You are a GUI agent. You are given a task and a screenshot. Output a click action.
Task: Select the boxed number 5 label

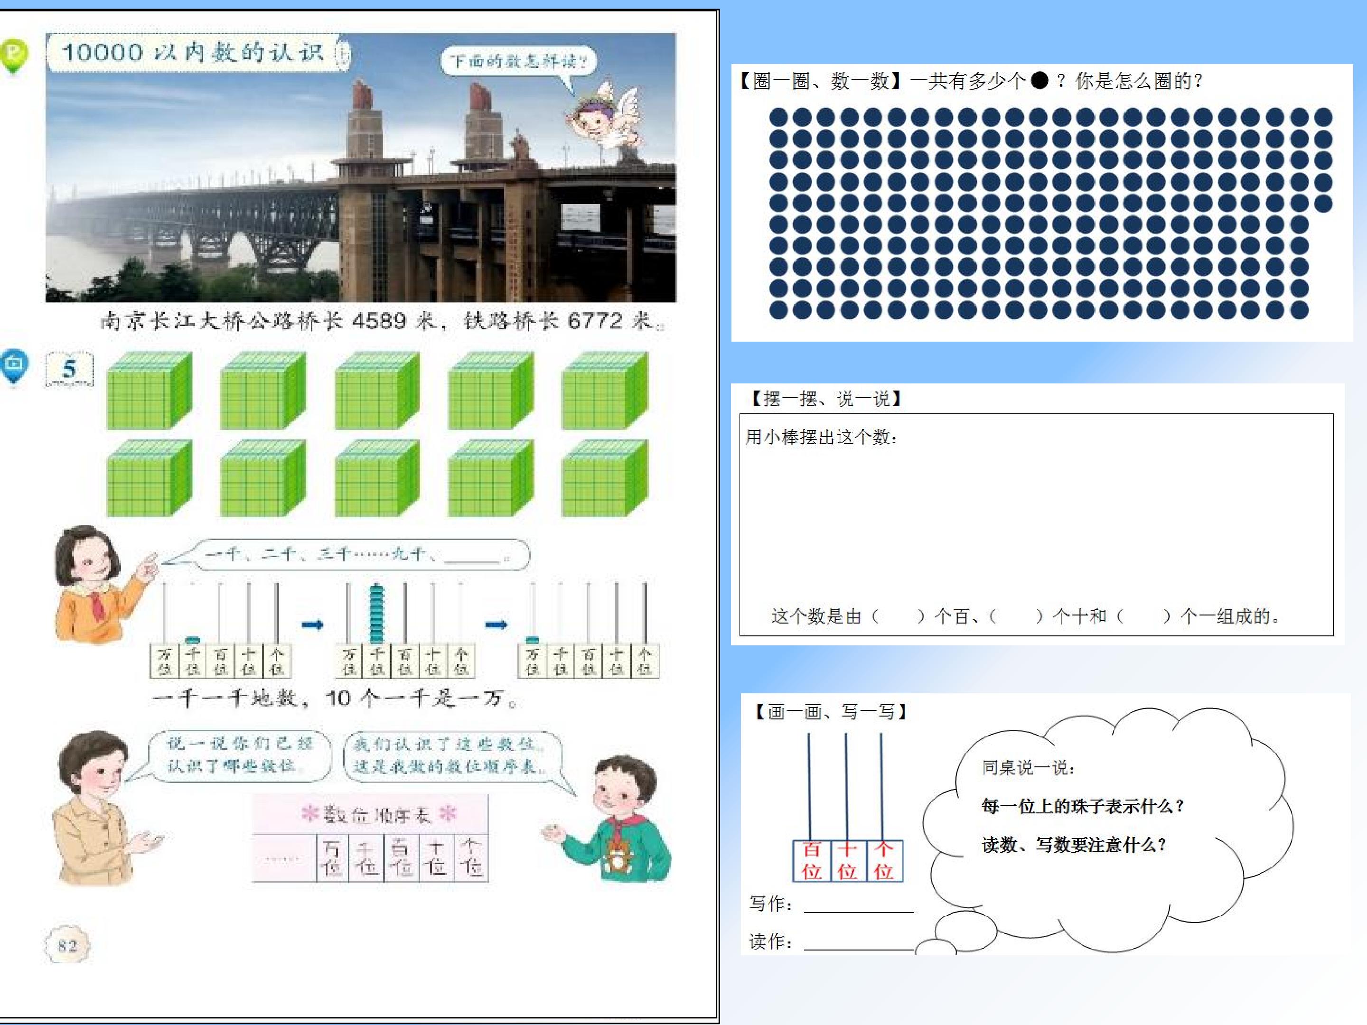coord(69,369)
